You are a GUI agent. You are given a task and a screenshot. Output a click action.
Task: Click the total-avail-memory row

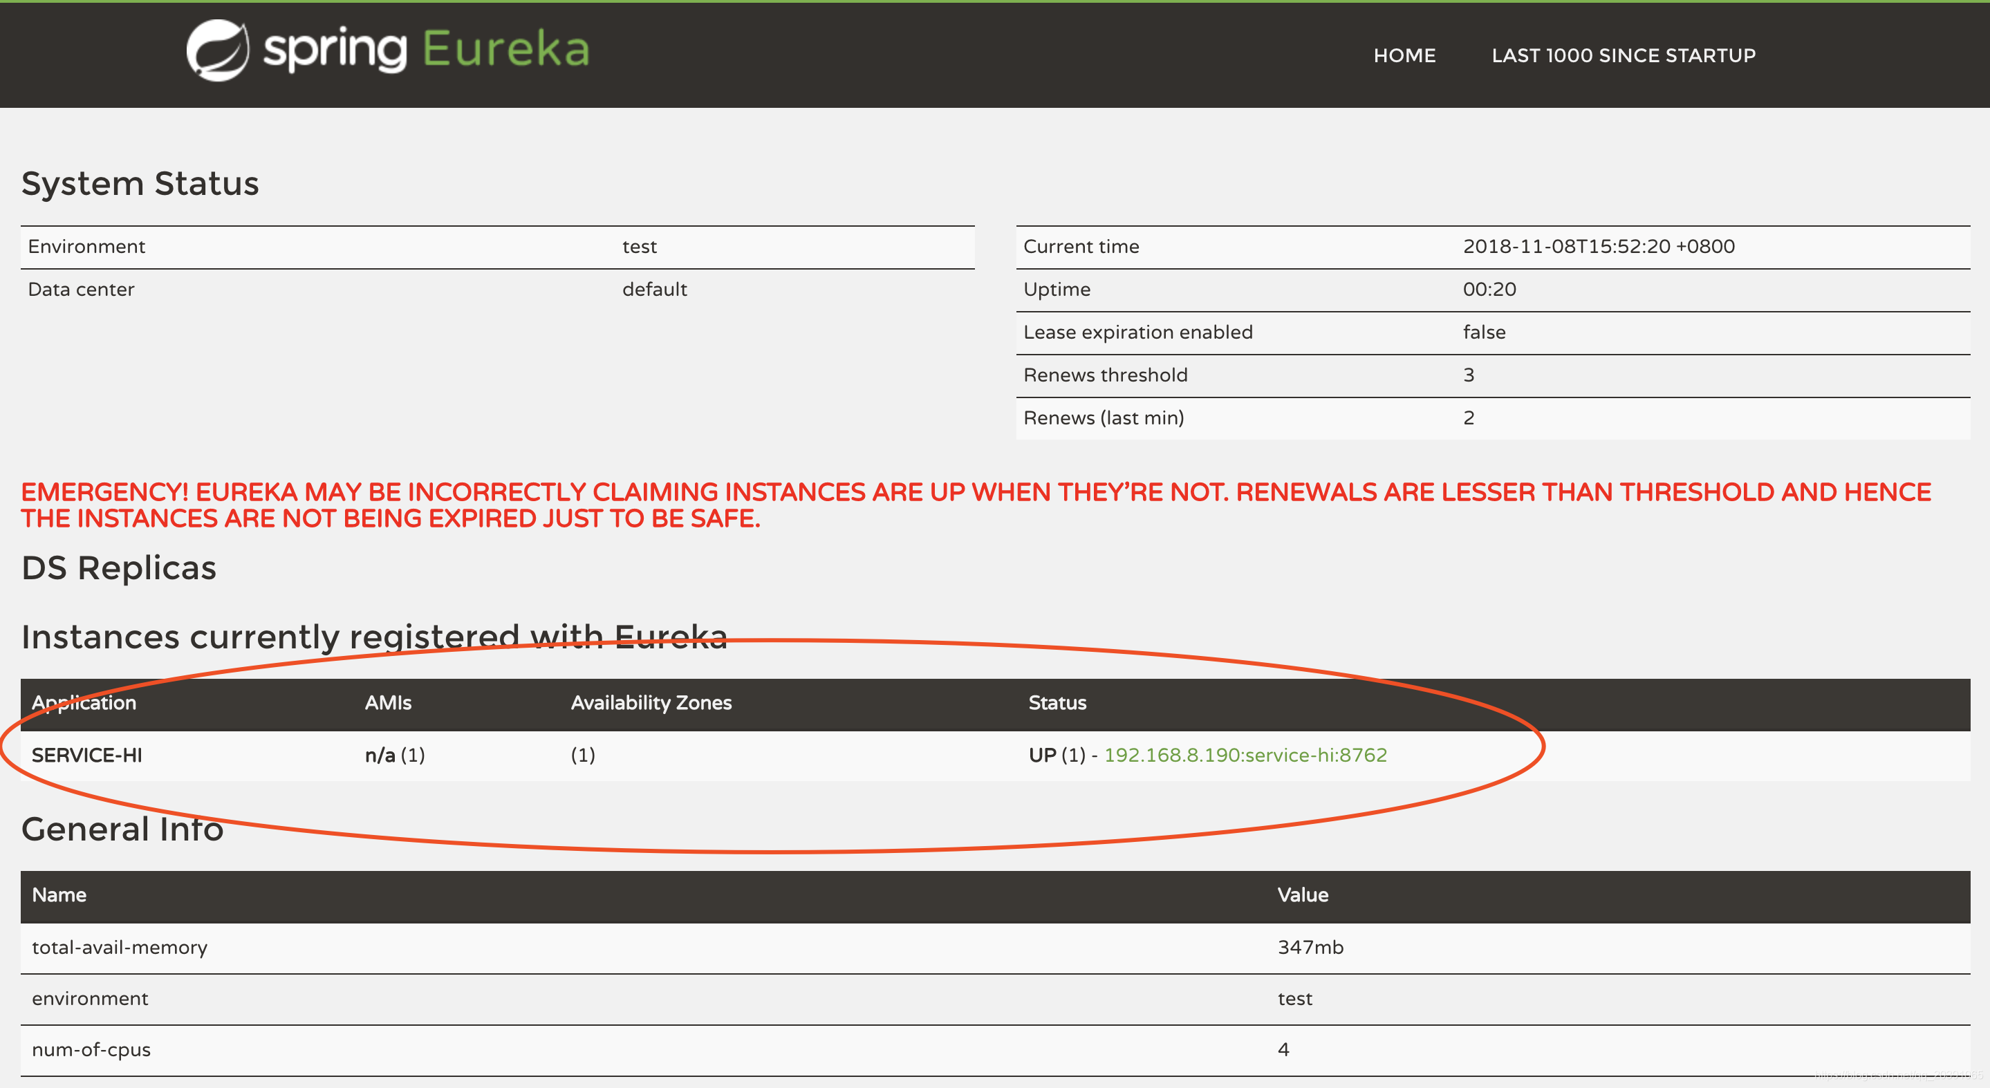tap(120, 948)
